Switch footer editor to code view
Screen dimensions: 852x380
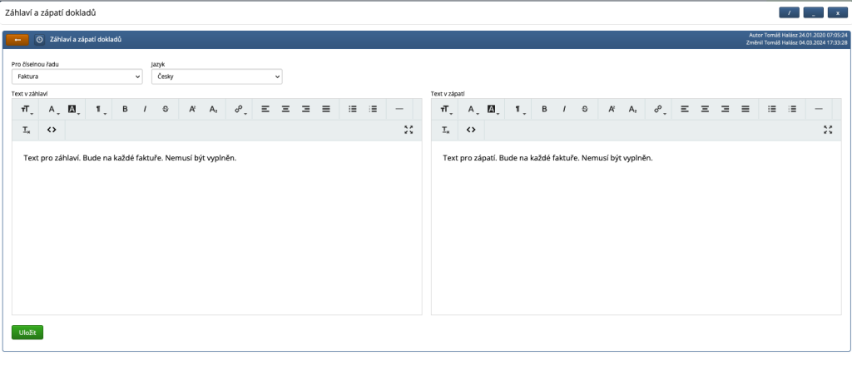click(471, 130)
